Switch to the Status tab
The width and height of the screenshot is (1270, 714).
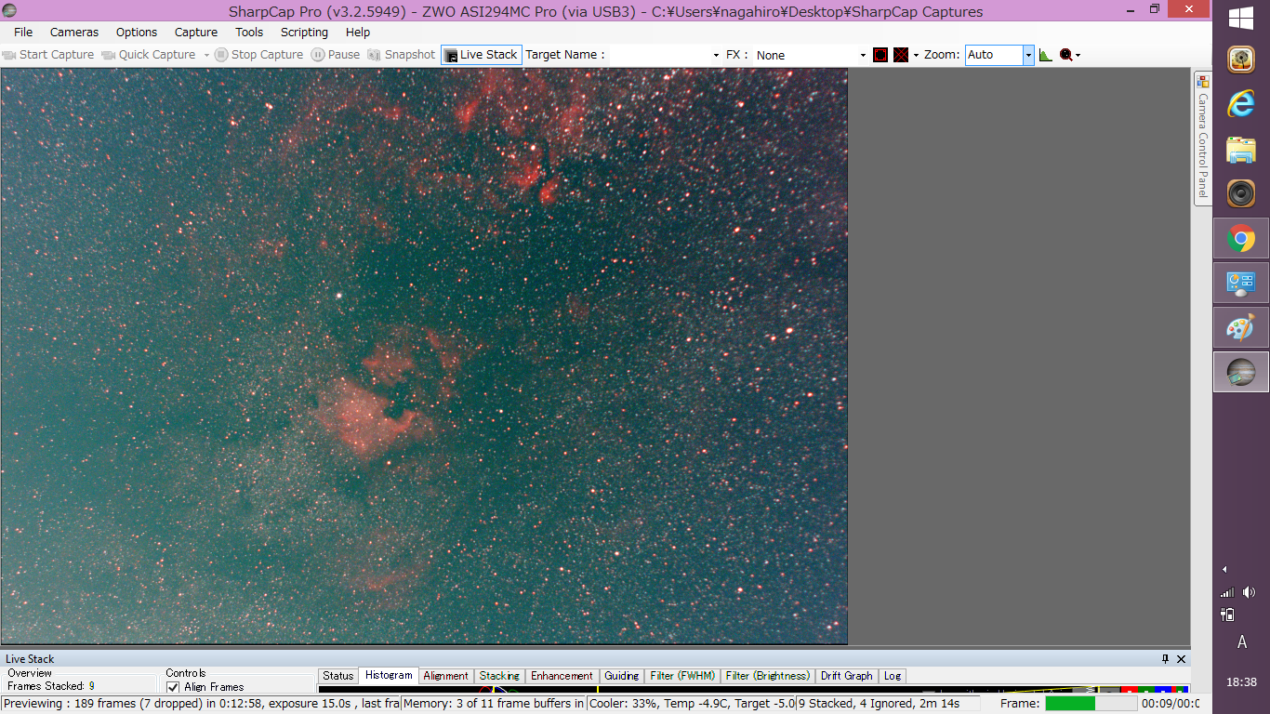pyautogui.click(x=338, y=676)
